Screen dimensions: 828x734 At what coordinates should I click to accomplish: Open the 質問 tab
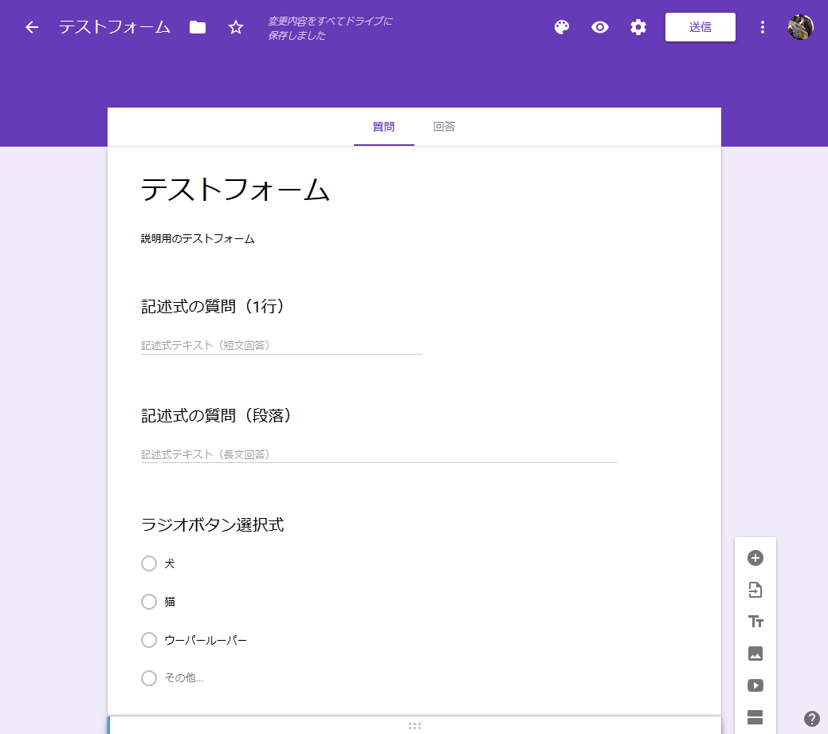tap(383, 126)
